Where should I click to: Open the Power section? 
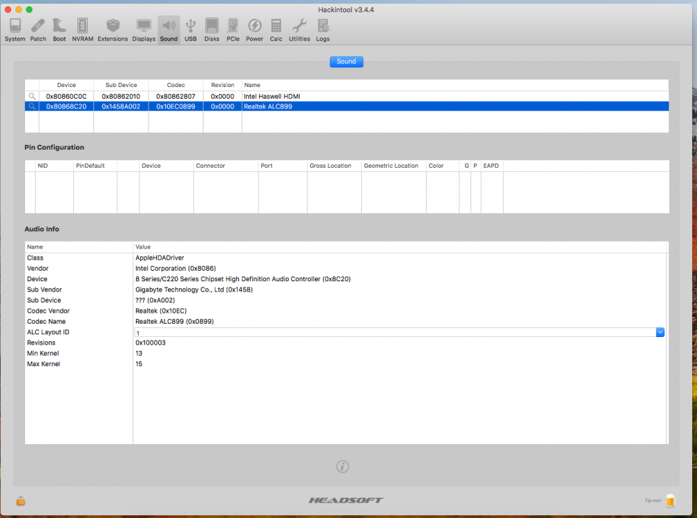coord(254,30)
